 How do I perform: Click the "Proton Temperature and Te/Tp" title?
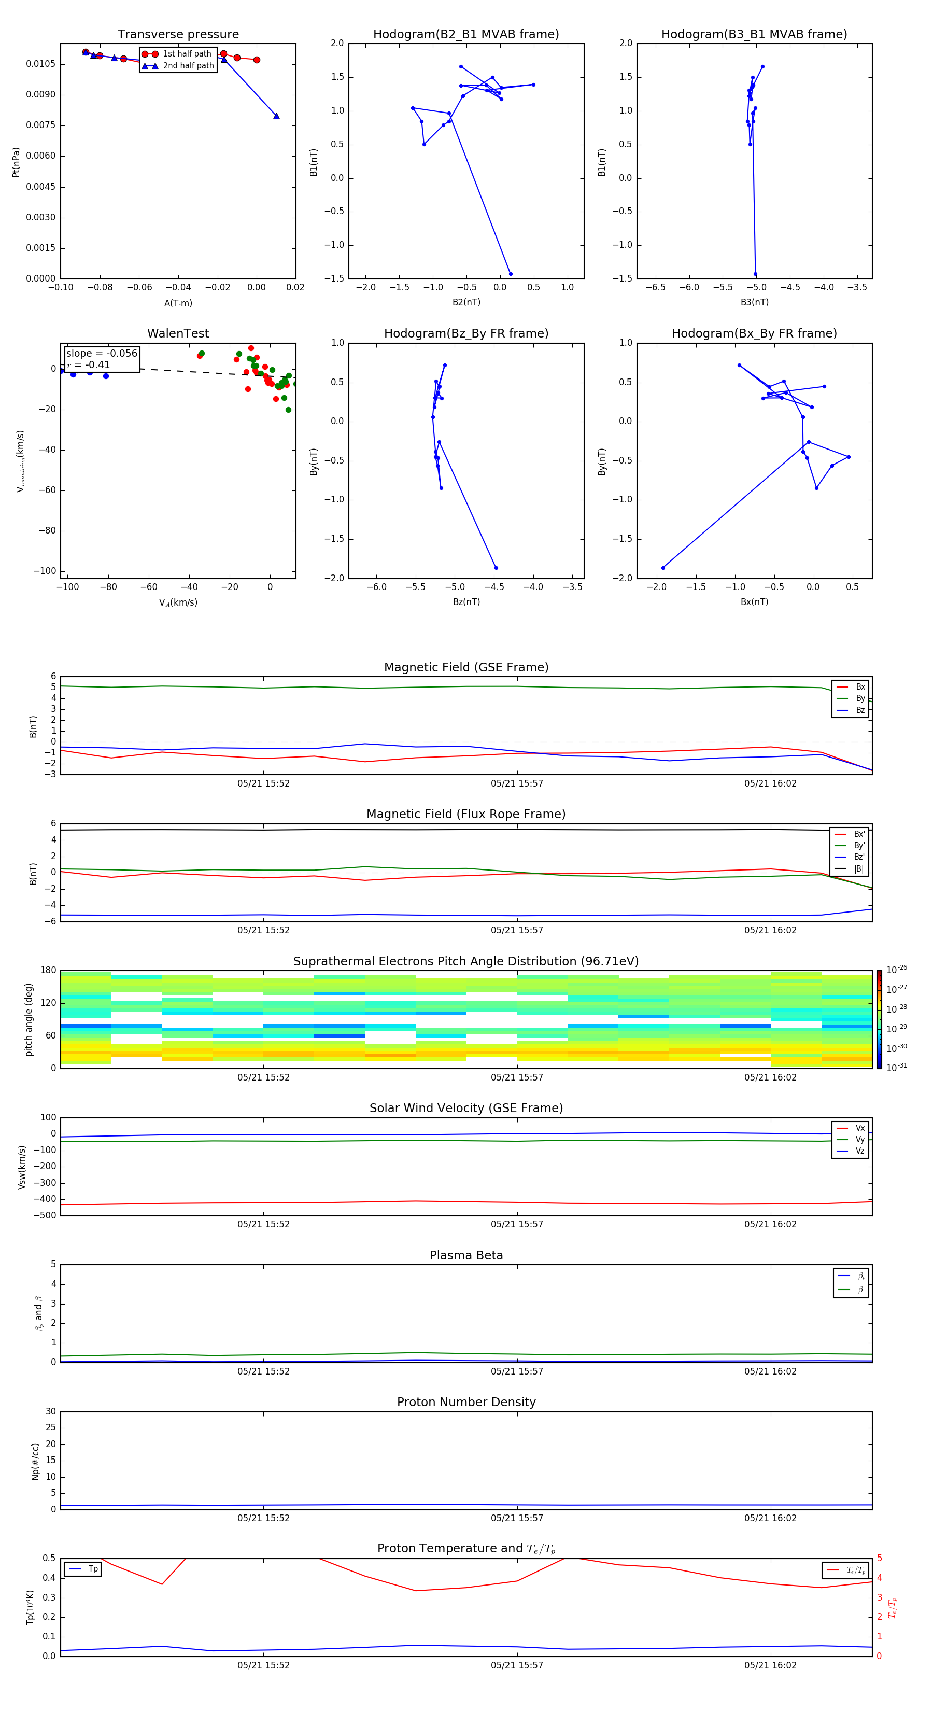[x=466, y=1549]
